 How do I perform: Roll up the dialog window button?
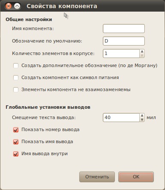[17, 6]
